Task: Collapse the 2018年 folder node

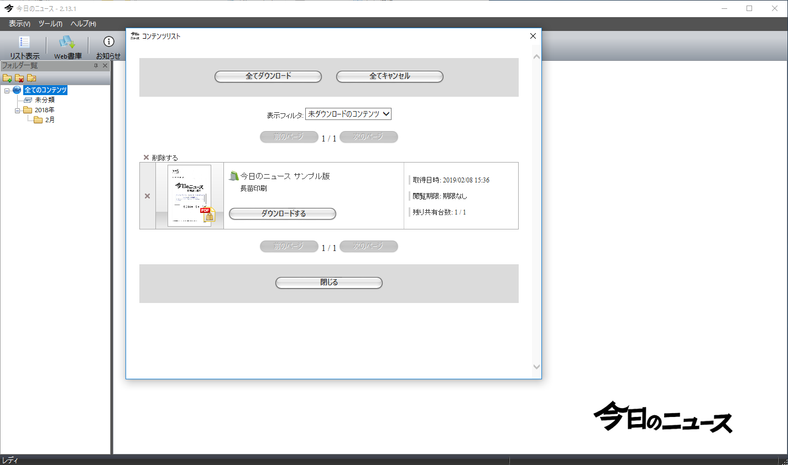Action: [x=17, y=110]
